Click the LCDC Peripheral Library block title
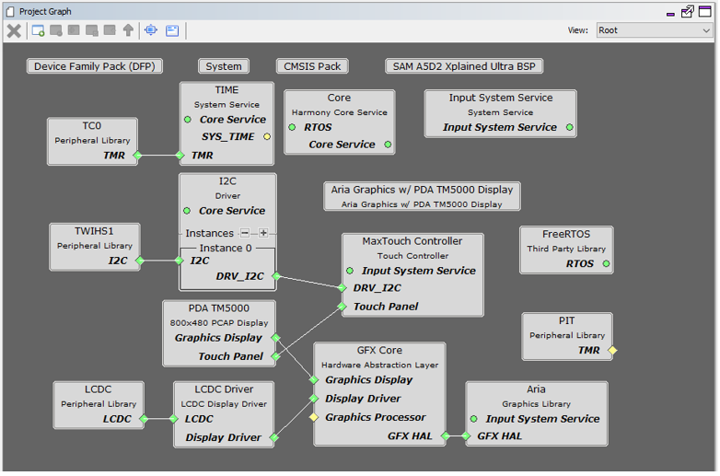The image size is (720, 476). [99, 389]
